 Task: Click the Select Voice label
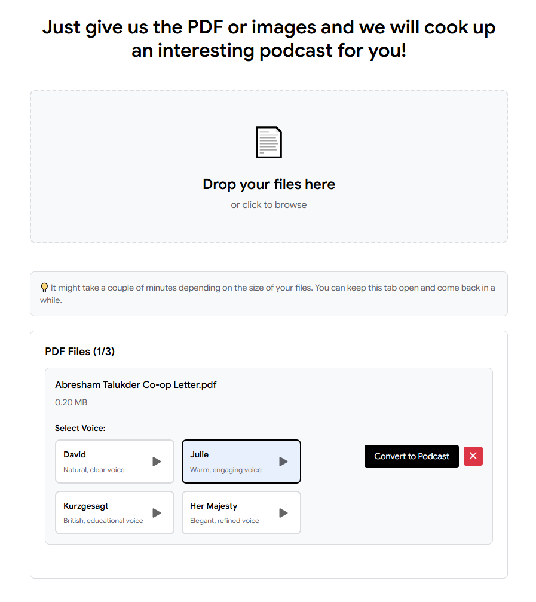pyautogui.click(x=80, y=429)
